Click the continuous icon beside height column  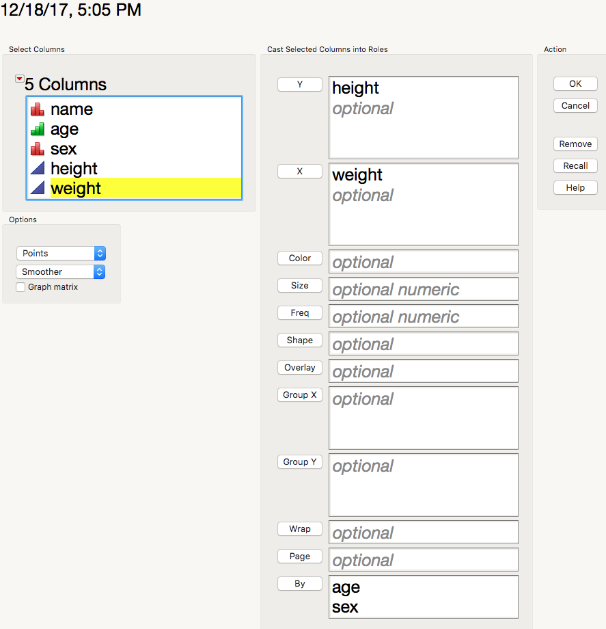[38, 169]
